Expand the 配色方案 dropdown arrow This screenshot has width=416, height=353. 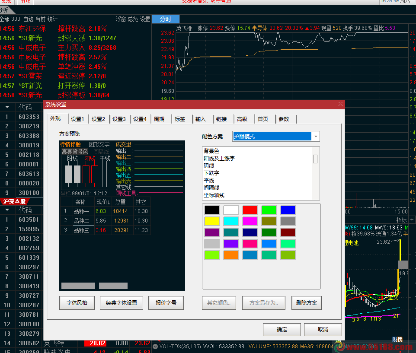coord(316,137)
